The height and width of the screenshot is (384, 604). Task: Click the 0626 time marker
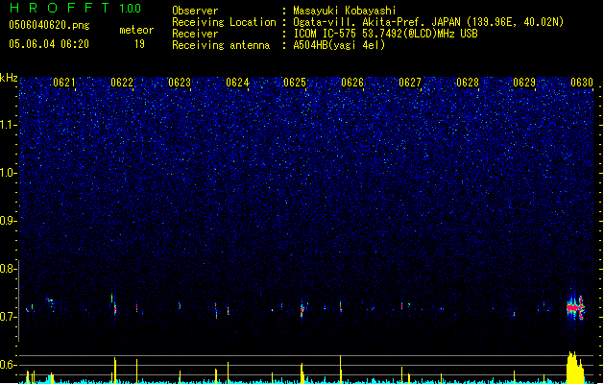pyautogui.click(x=352, y=83)
